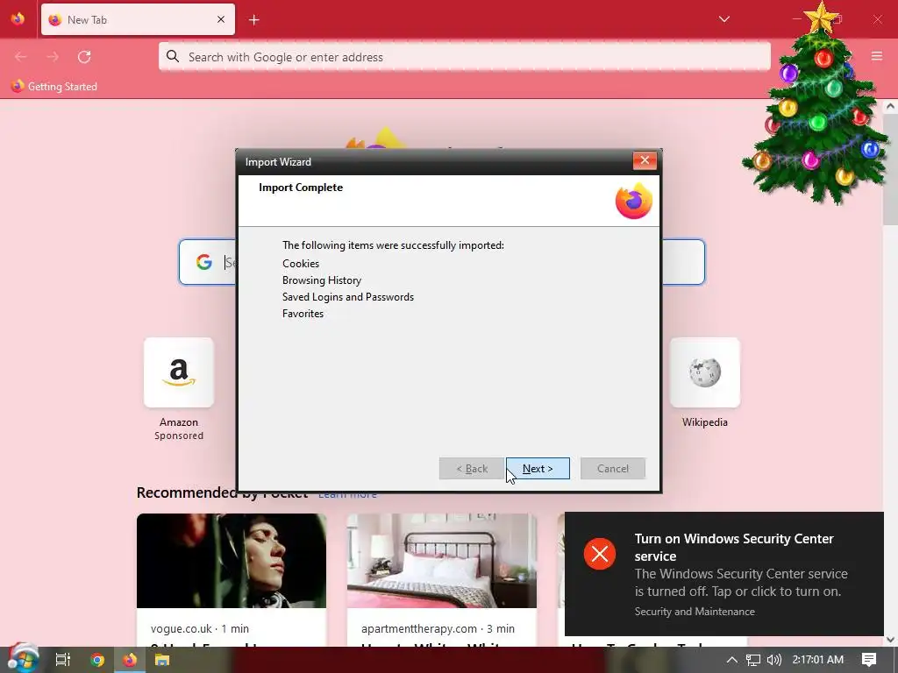Go back one page
This screenshot has width=898, height=673.
pos(21,57)
